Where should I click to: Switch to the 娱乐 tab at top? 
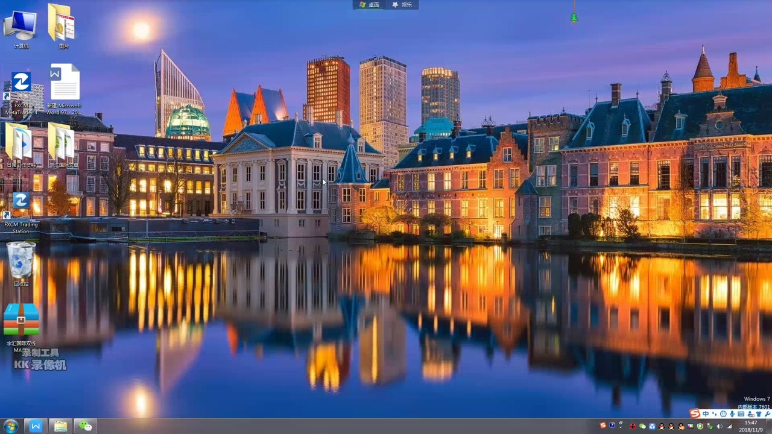point(402,4)
